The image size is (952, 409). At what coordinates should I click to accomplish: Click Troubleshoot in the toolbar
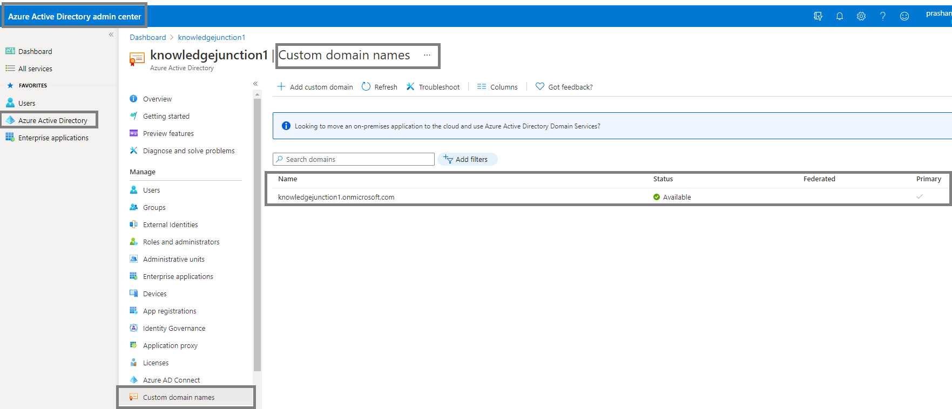pyautogui.click(x=433, y=87)
